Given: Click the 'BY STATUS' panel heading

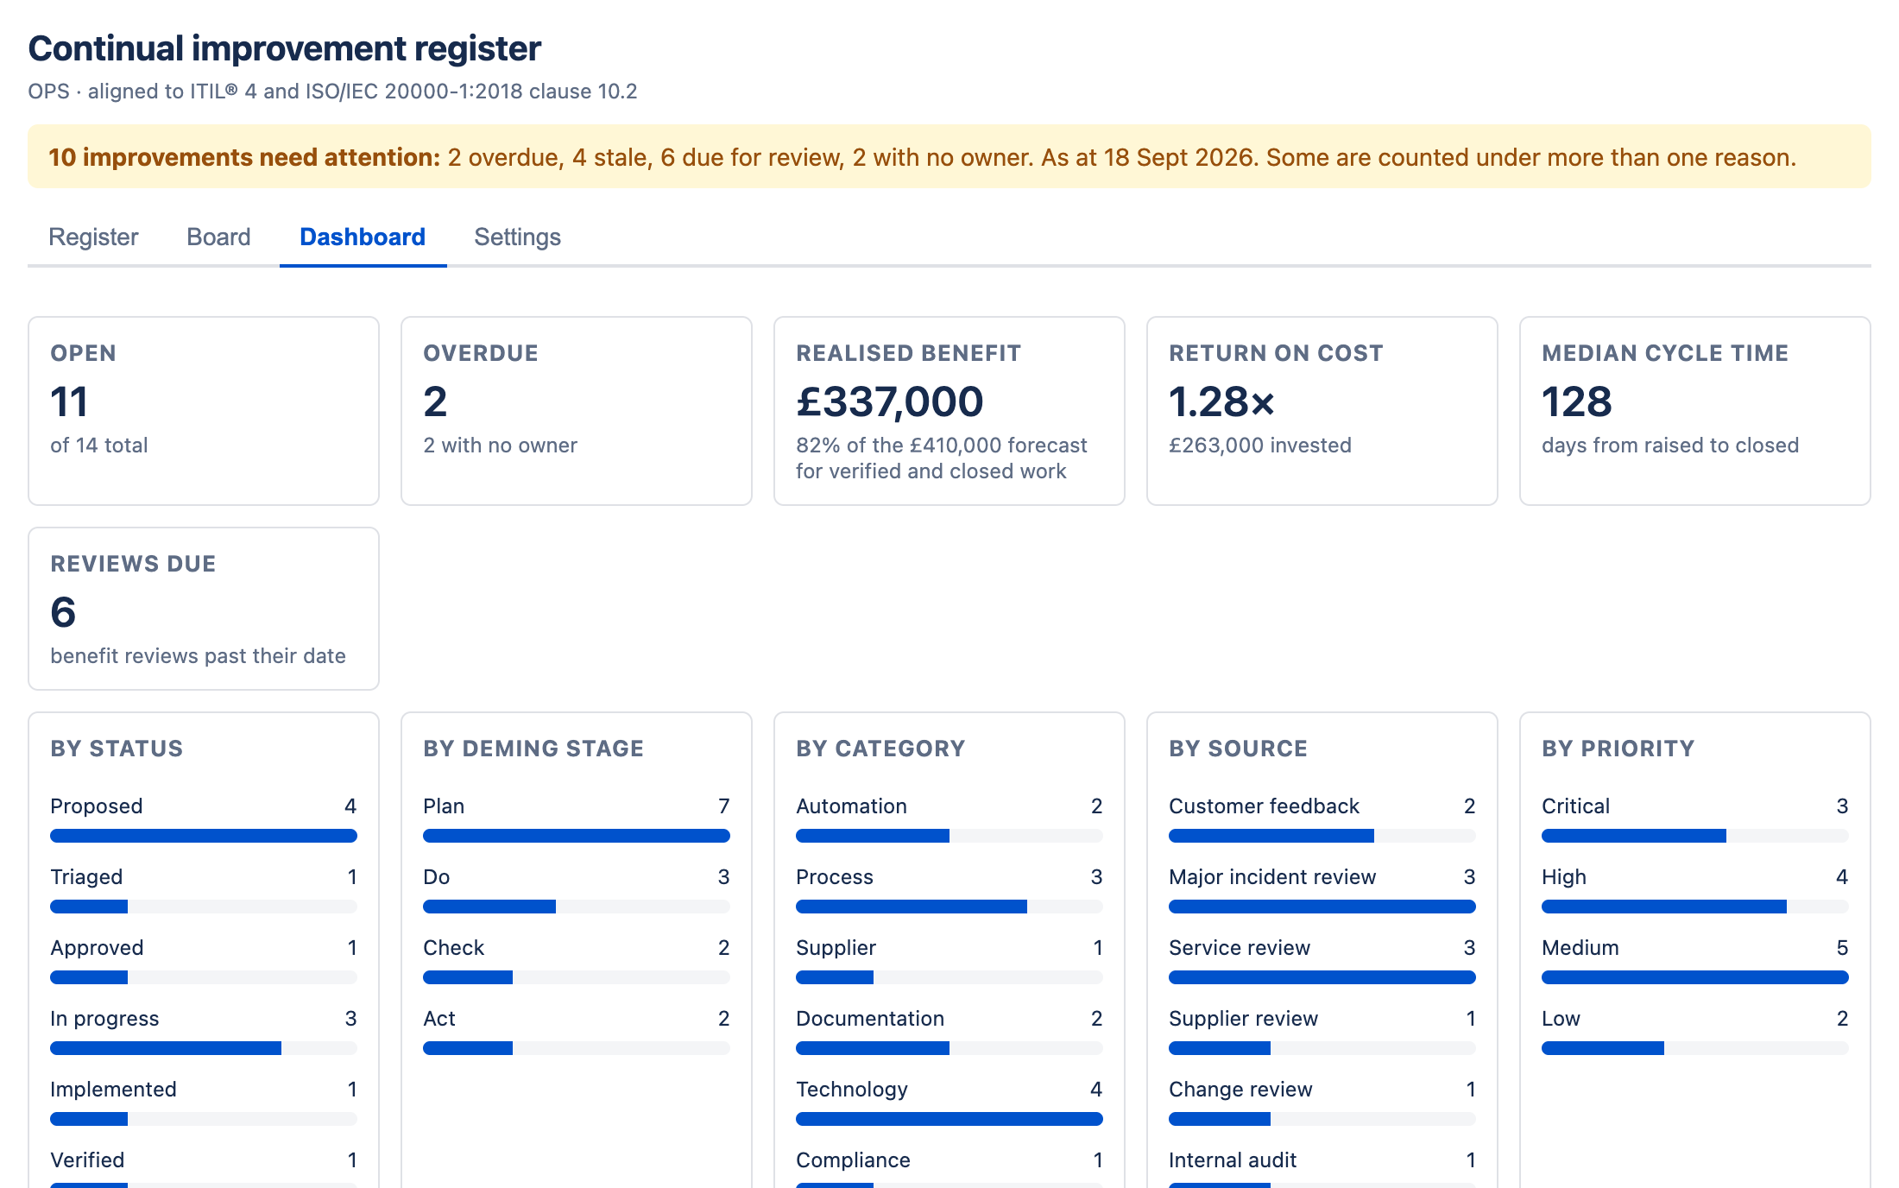Looking at the screenshot, I should click(117, 749).
